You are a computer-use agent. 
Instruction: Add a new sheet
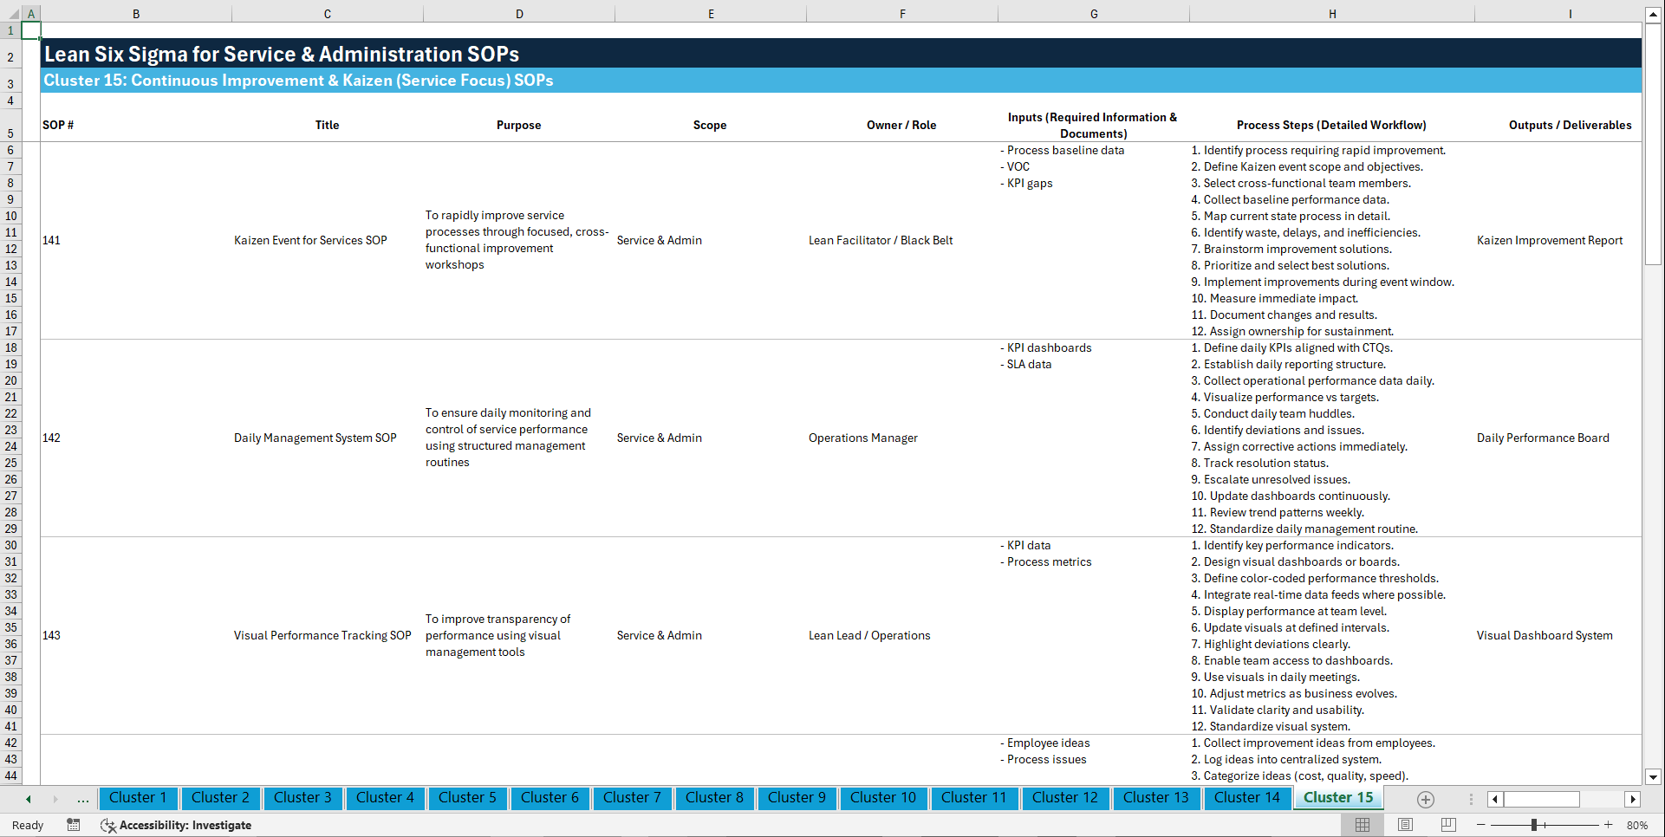(x=1426, y=799)
